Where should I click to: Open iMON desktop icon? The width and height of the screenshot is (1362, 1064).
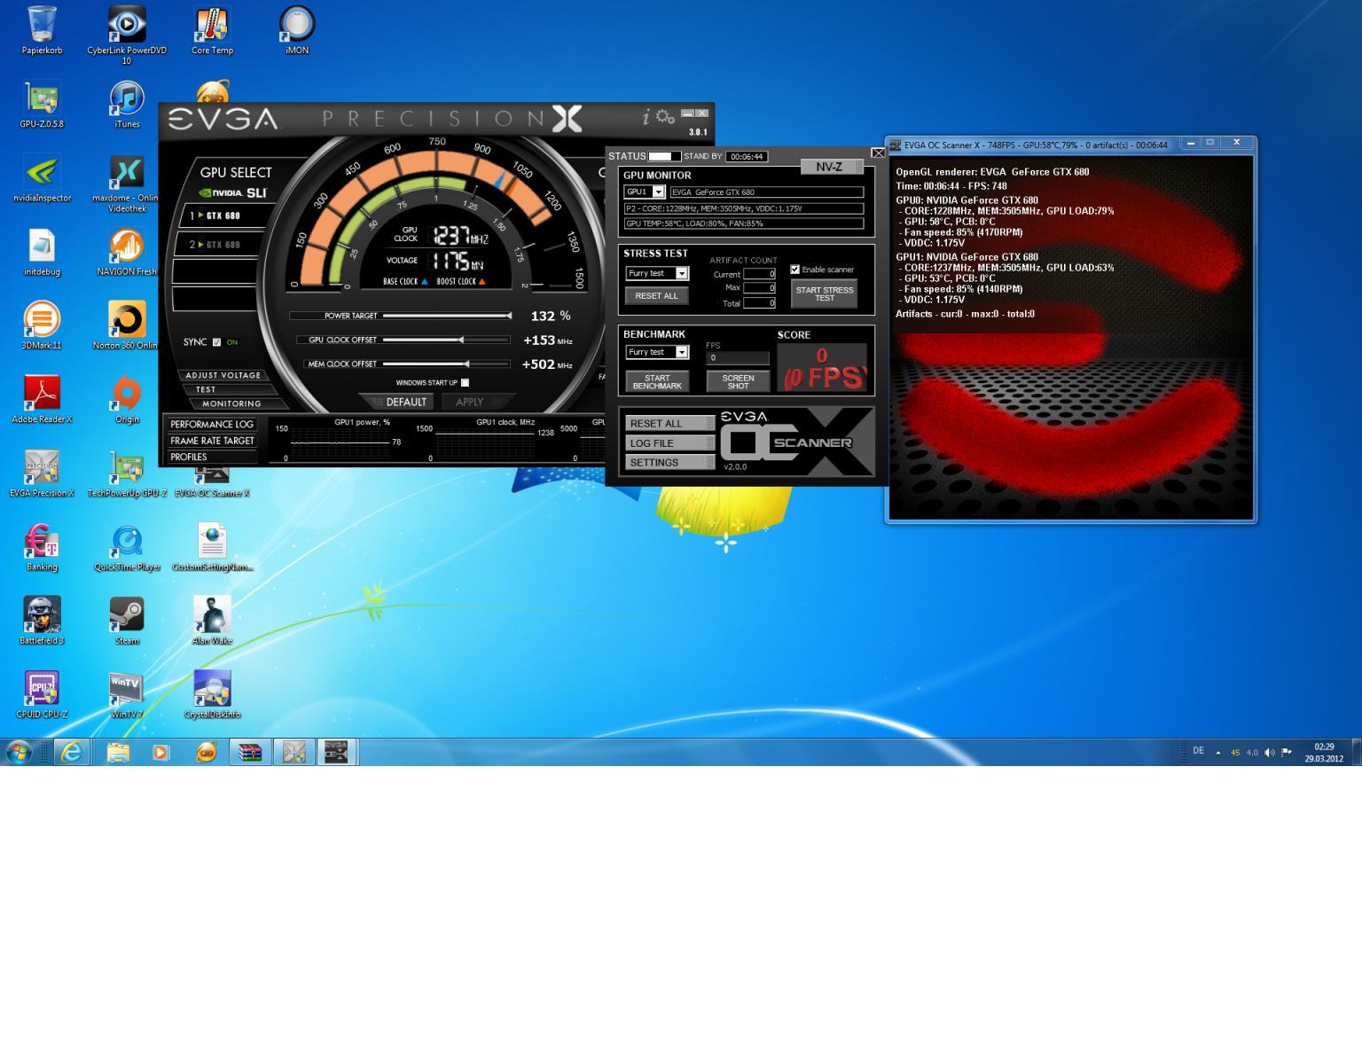[297, 32]
